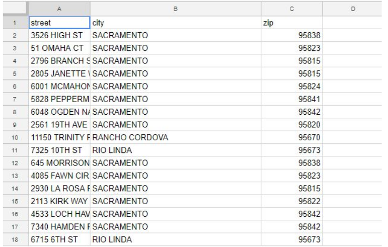388x247 pixels.
Task: Click cell '2561 19TH AVE'
Action: click(59, 125)
